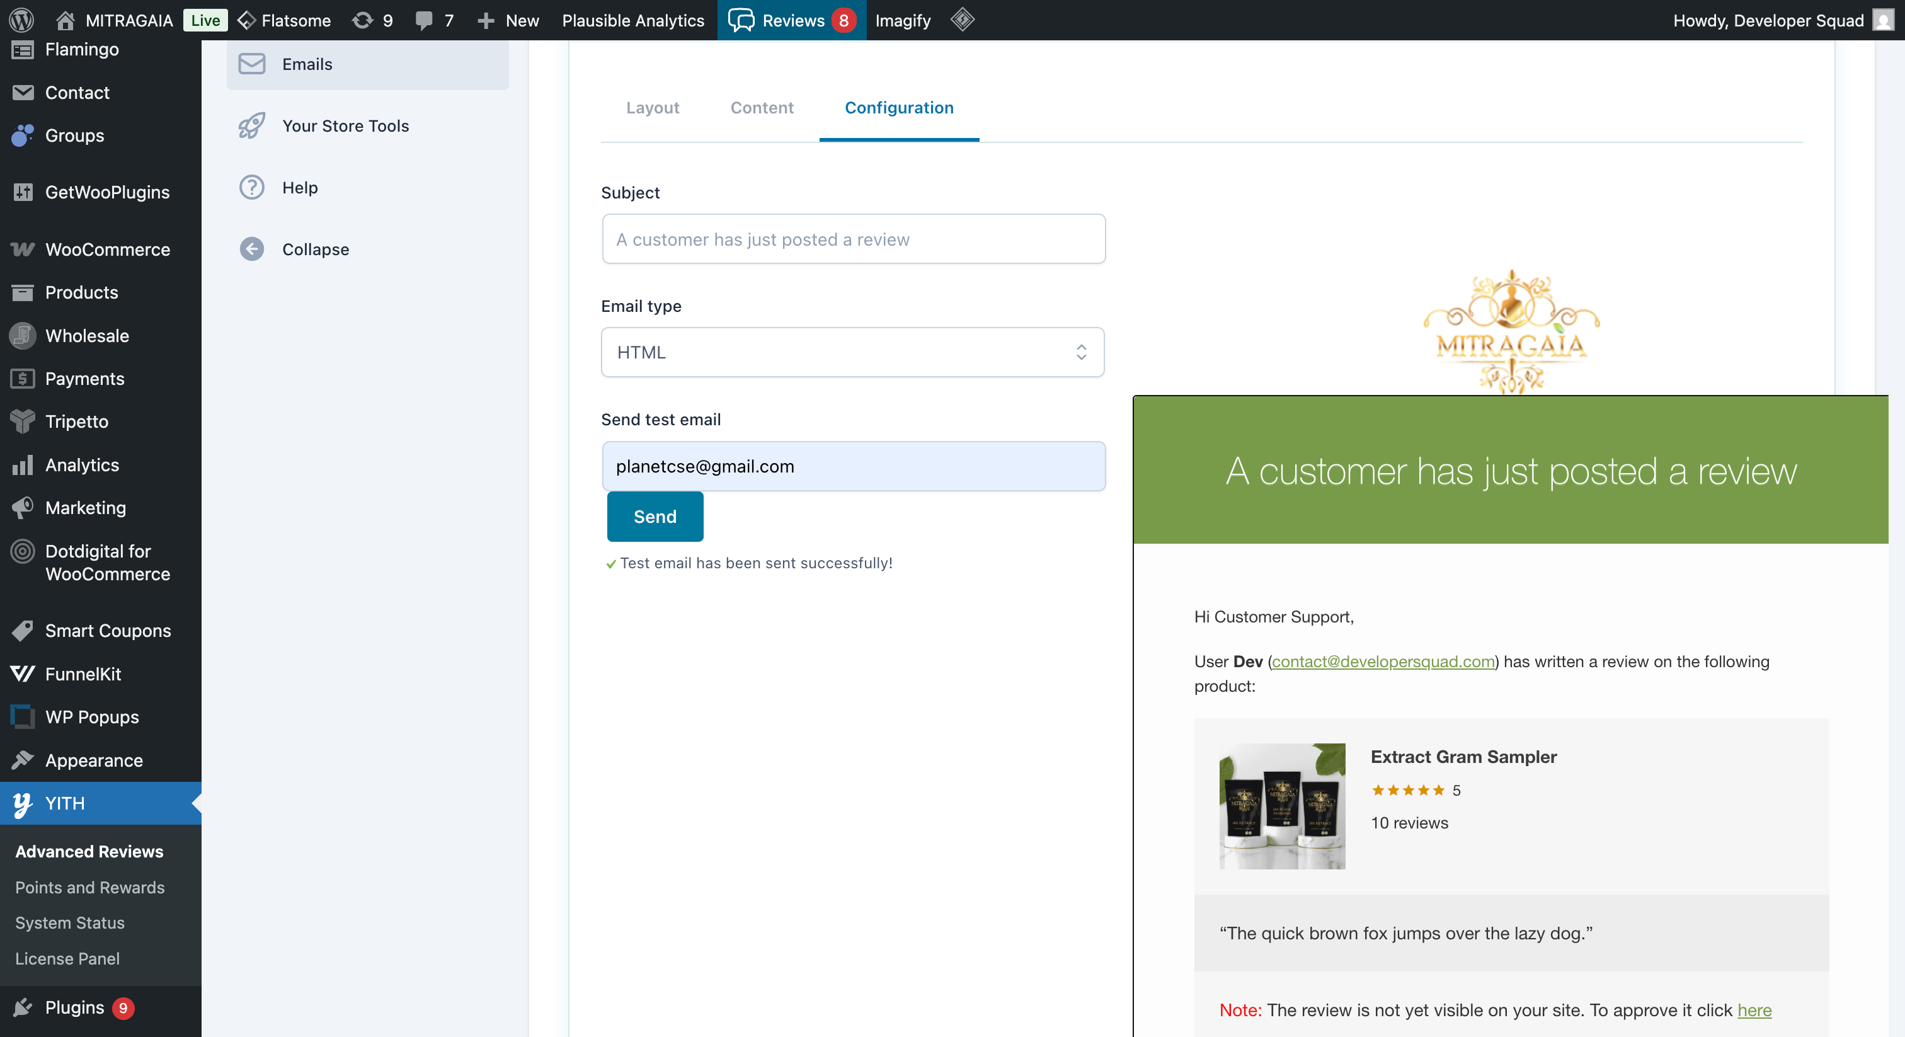This screenshot has width=1905, height=1037.
Task: Open the updates icon showing 9
Action: 362,20
